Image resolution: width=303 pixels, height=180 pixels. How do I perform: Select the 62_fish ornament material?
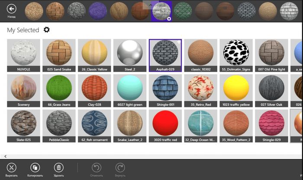point(94,126)
